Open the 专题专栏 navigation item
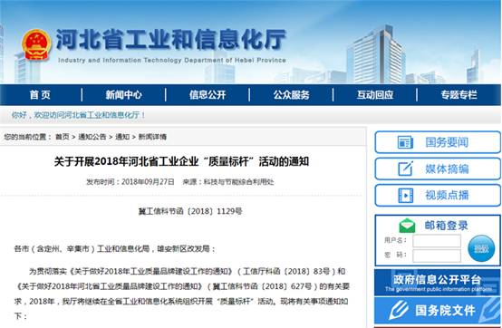Screen dimensions: 502x328 [459, 95]
